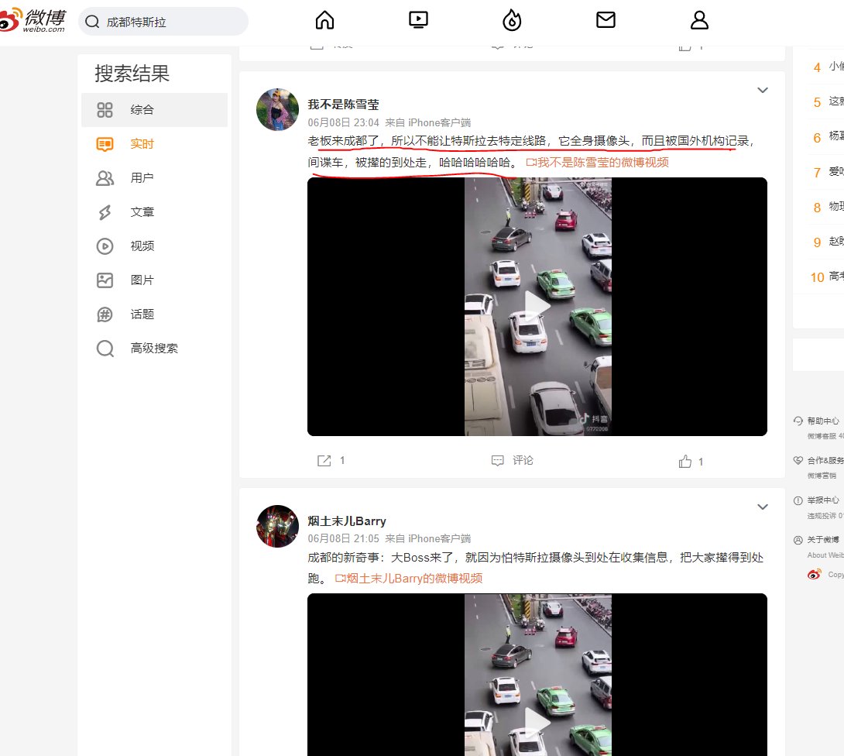Expand options chevron on 烟土末儿Barry post

tap(762, 507)
